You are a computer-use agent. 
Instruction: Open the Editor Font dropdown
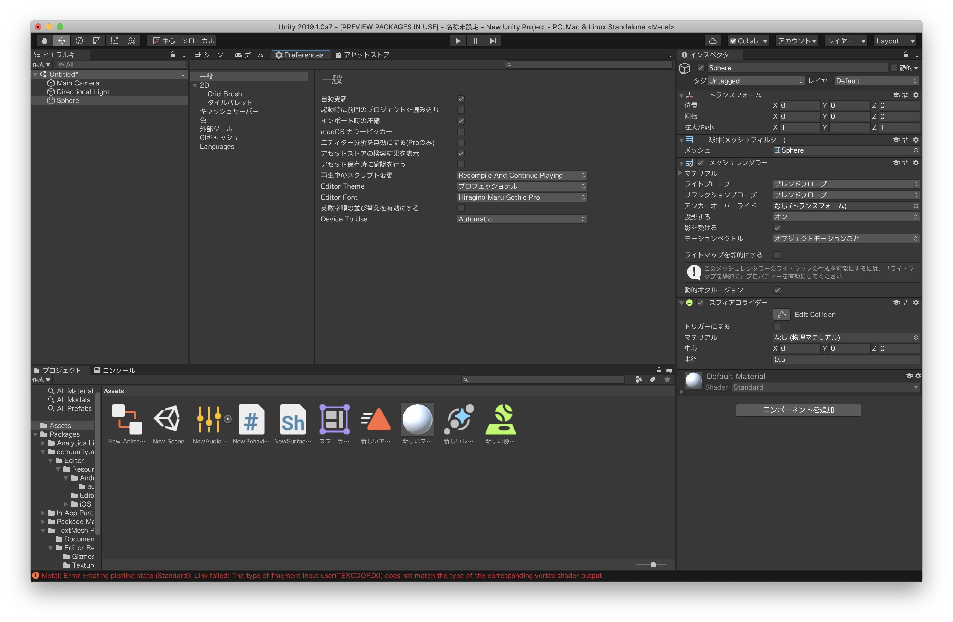tap(522, 197)
